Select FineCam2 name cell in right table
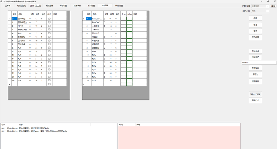277x149 pixels. point(97,23)
